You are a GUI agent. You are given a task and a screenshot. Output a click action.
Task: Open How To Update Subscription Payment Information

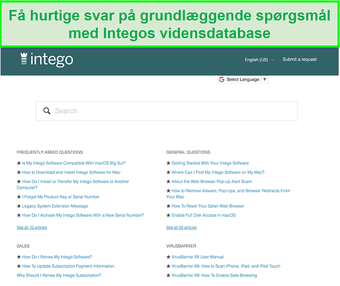tap(68, 266)
